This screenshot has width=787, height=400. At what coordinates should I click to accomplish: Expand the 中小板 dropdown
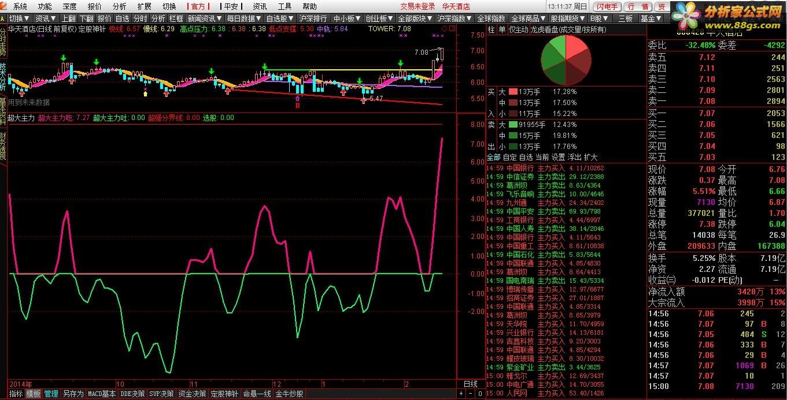348,18
